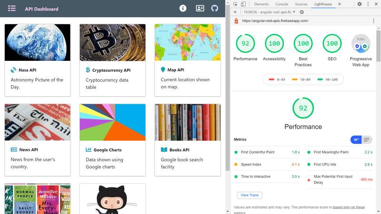Click the View Trace button
The width and height of the screenshot is (381, 214).
click(250, 195)
